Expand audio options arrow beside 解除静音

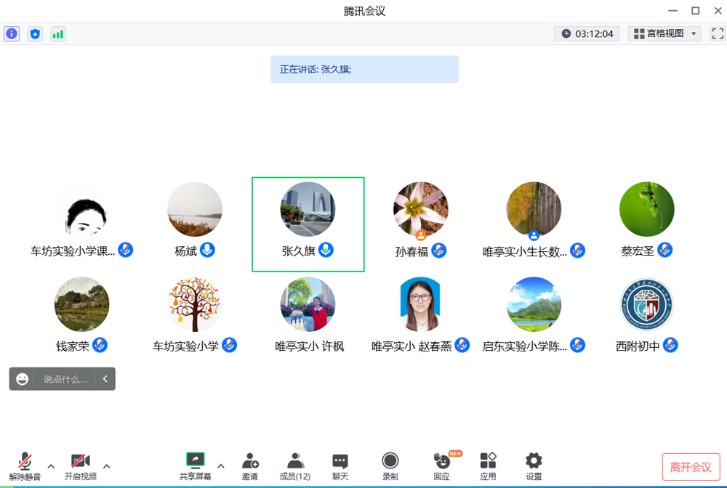click(51, 466)
